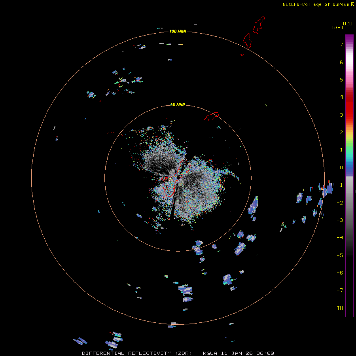Viewport: 356px width, 356px height.
Task: Click the 06:00 time stamp
Action: [x=265, y=353]
